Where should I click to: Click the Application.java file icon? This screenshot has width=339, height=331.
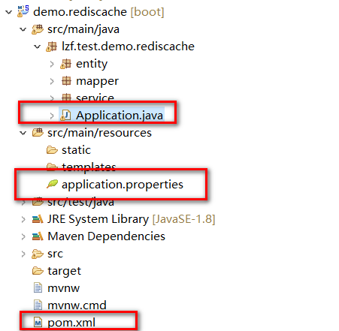(65, 116)
